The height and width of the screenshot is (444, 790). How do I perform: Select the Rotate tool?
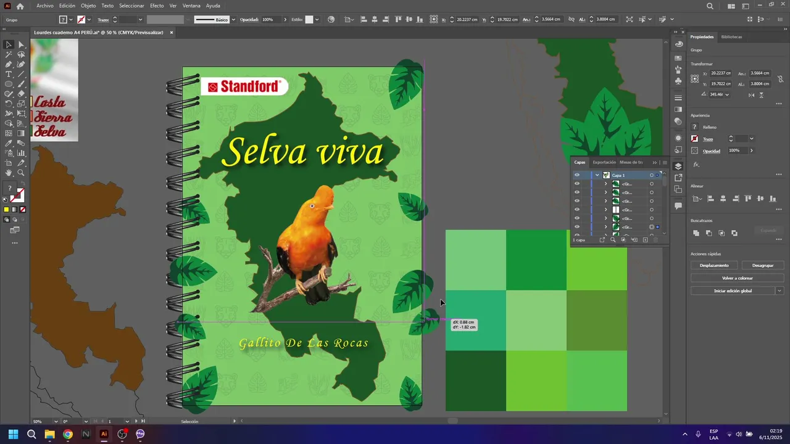9,104
